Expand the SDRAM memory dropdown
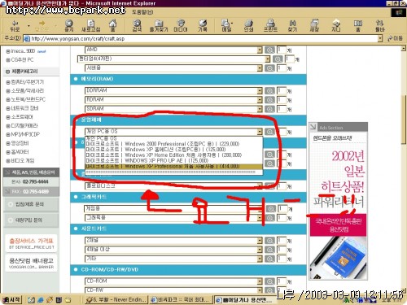407x305 pixels. pos(260,109)
